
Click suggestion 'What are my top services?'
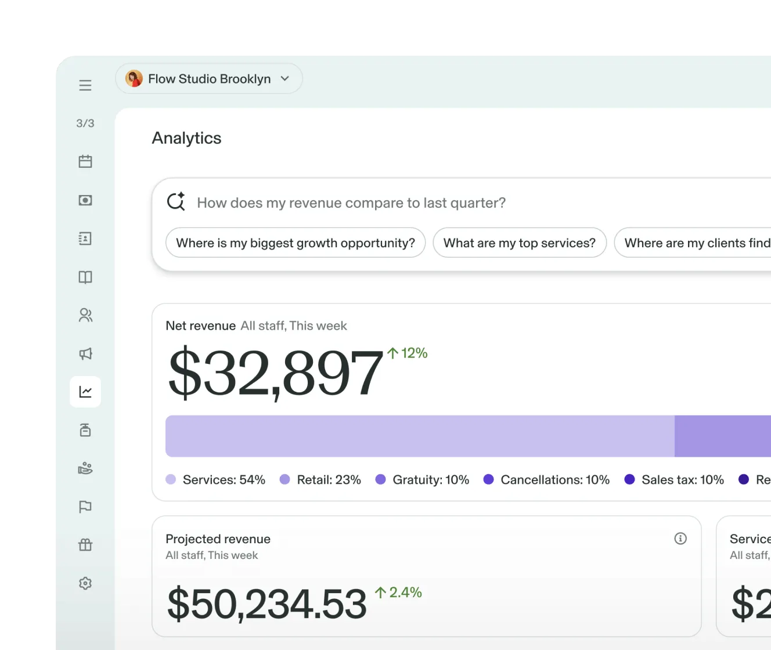click(x=520, y=243)
